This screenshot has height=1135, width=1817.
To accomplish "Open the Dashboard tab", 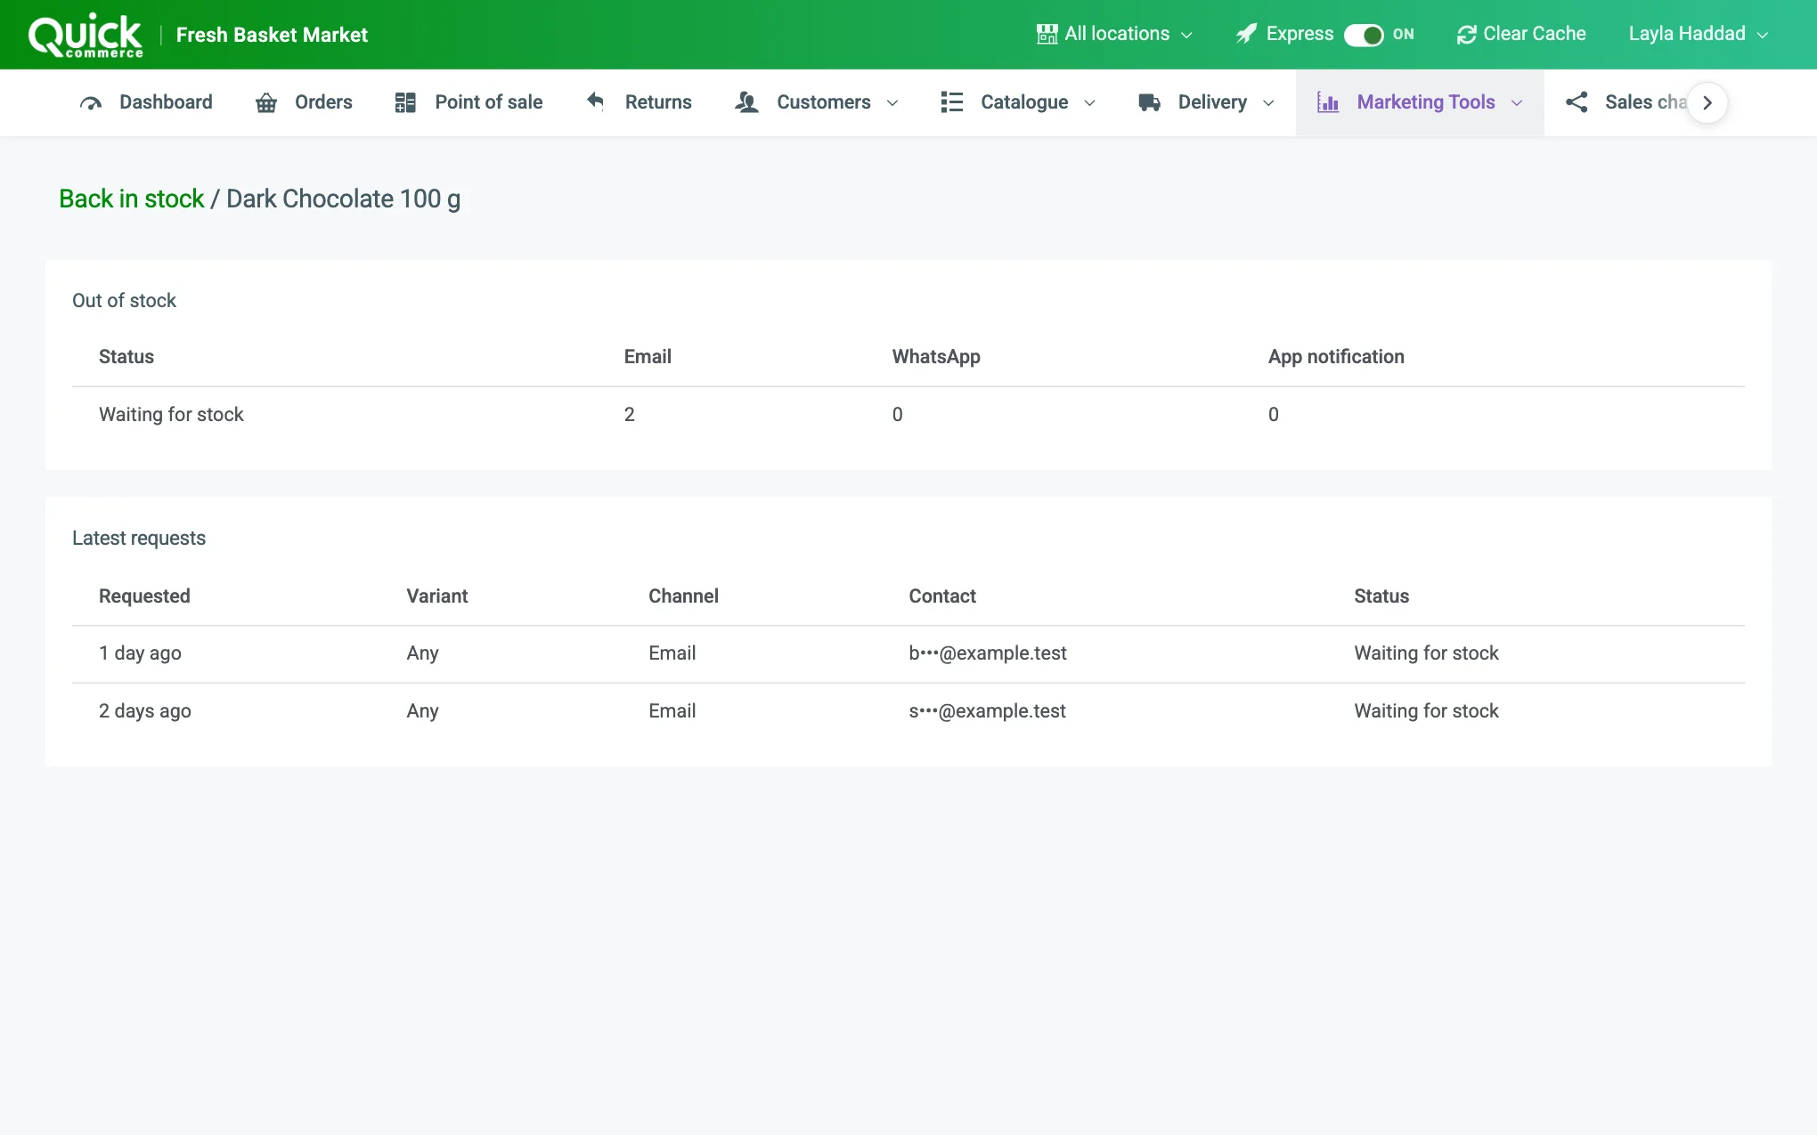I will [146, 103].
